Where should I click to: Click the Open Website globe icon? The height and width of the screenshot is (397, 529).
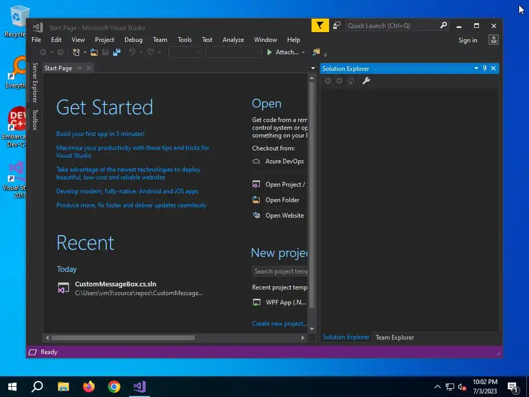point(257,216)
